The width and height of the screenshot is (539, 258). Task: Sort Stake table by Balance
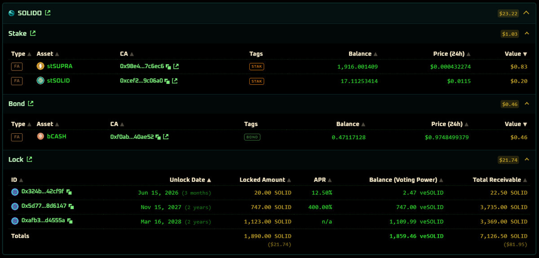[x=363, y=54]
